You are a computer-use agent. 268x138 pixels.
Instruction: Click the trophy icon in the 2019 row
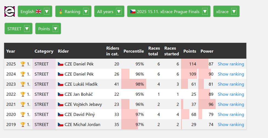[23, 125]
